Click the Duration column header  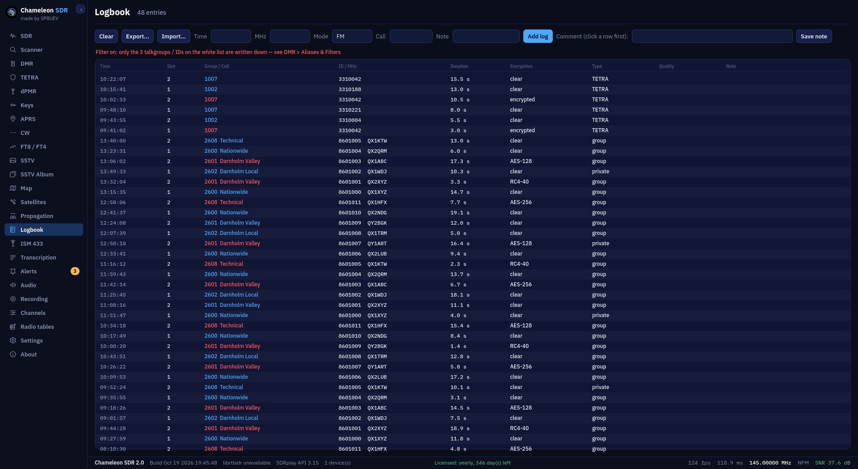459,66
